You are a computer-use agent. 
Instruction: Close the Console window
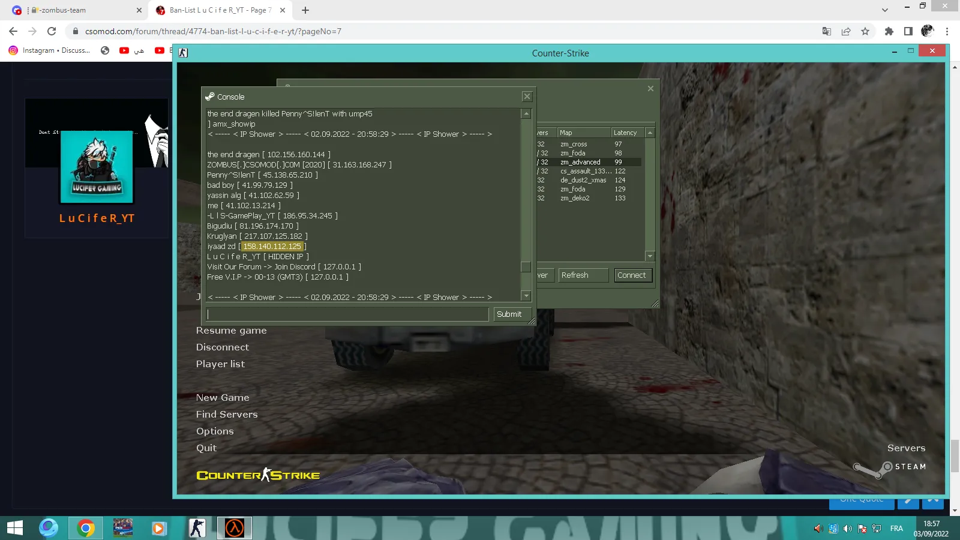pos(527,97)
